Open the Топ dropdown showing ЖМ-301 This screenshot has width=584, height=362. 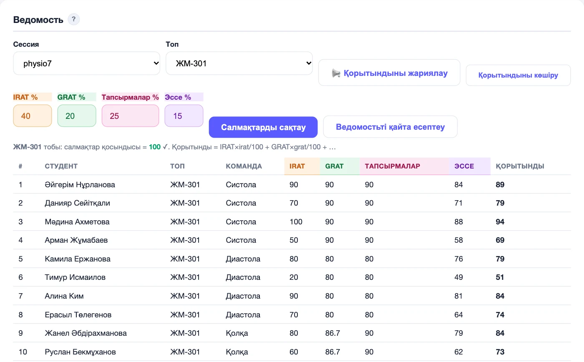click(239, 63)
